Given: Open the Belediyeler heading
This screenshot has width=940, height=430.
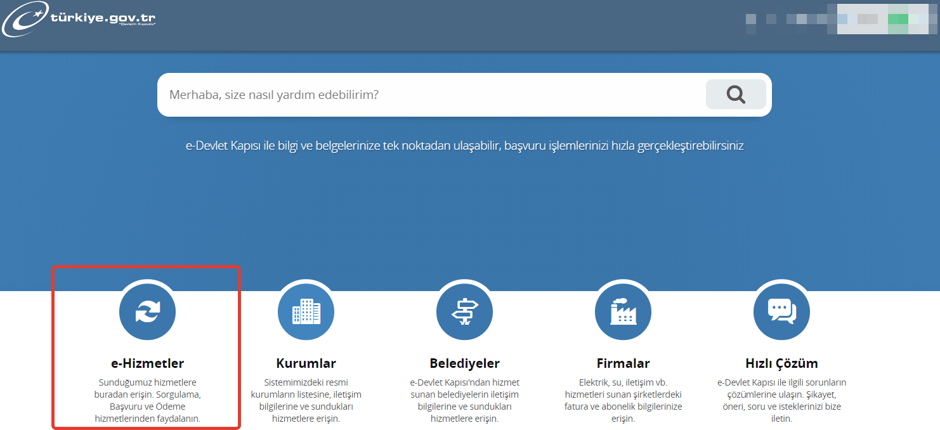Looking at the screenshot, I should click(464, 363).
